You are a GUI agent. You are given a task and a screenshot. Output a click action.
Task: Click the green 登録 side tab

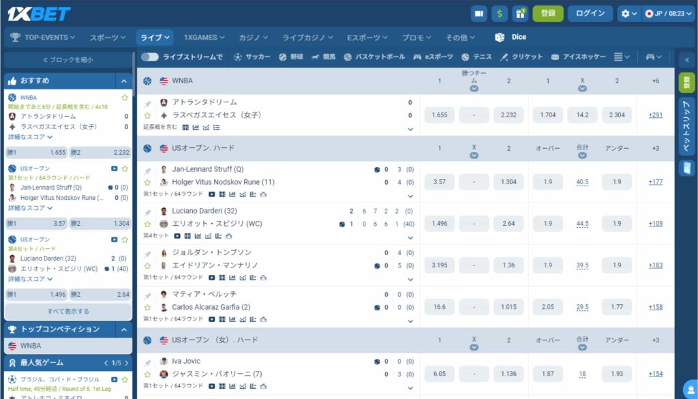[687, 83]
